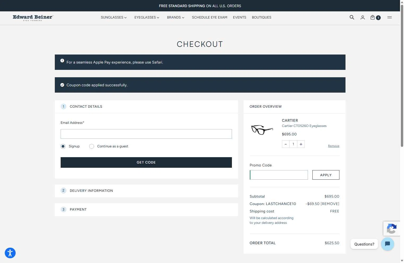
Task: Click the Apple Pay Safari notice text
Action: coord(115,62)
